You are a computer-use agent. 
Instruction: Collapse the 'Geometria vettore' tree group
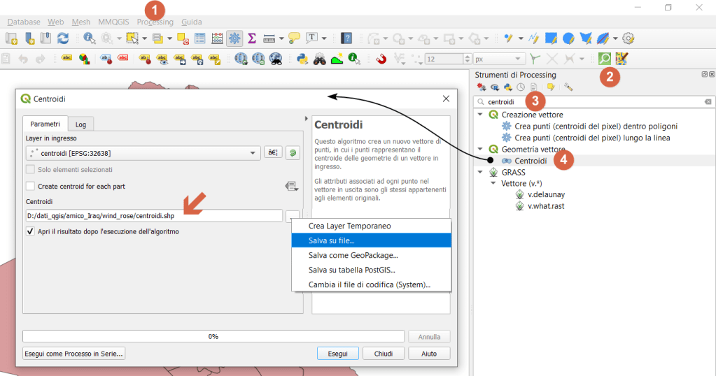point(481,150)
